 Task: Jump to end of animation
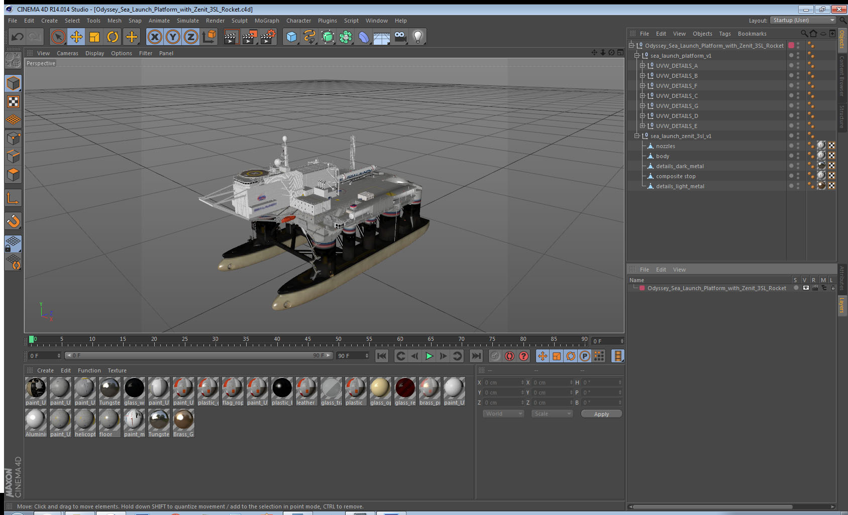pos(476,356)
